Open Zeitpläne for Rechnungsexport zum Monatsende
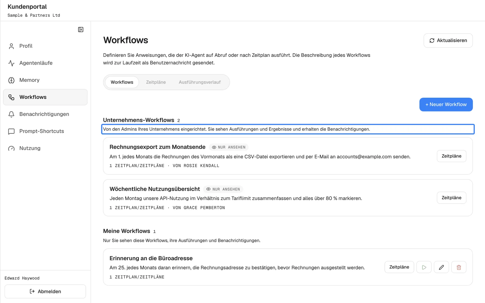The height and width of the screenshot is (303, 485). [451, 156]
